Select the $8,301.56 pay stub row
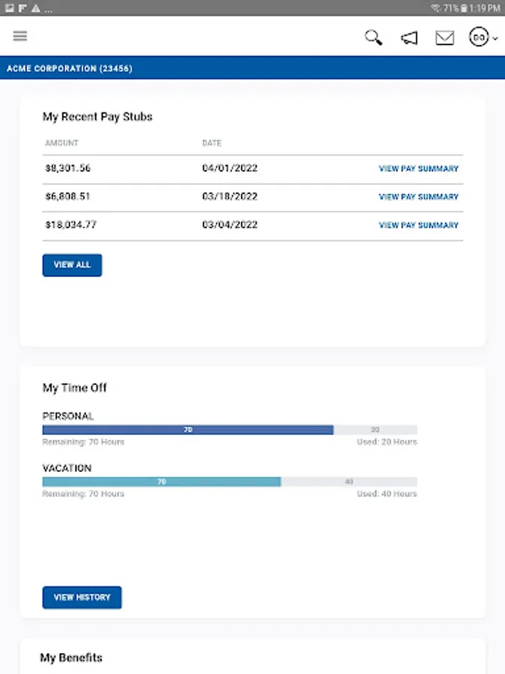This screenshot has height=674, width=505. tap(68, 168)
